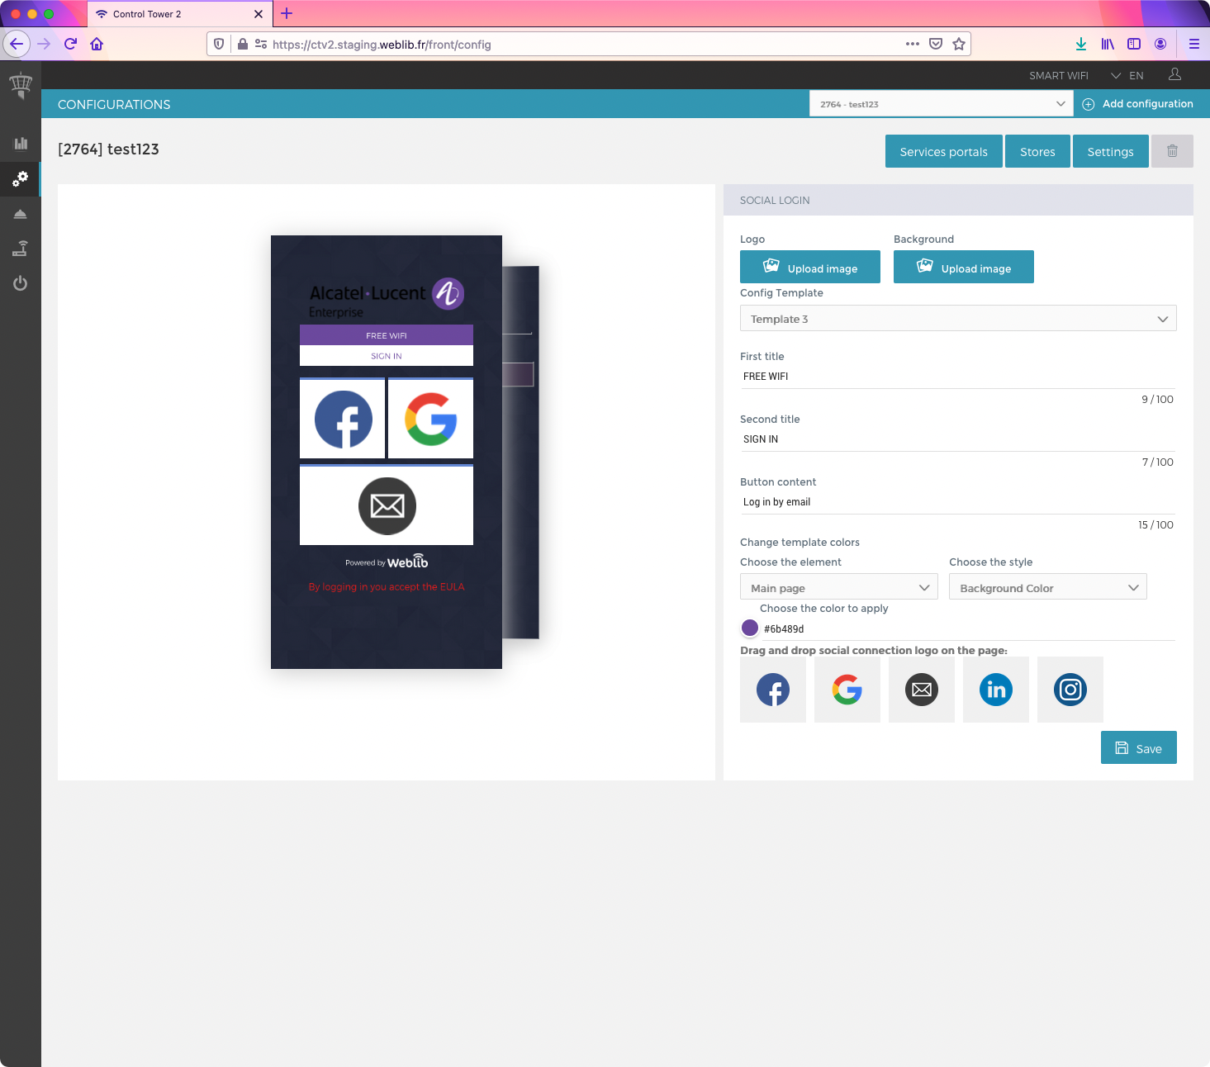This screenshot has width=1210, height=1067.
Task: Click Add configuration in the header
Action: pos(1138,104)
